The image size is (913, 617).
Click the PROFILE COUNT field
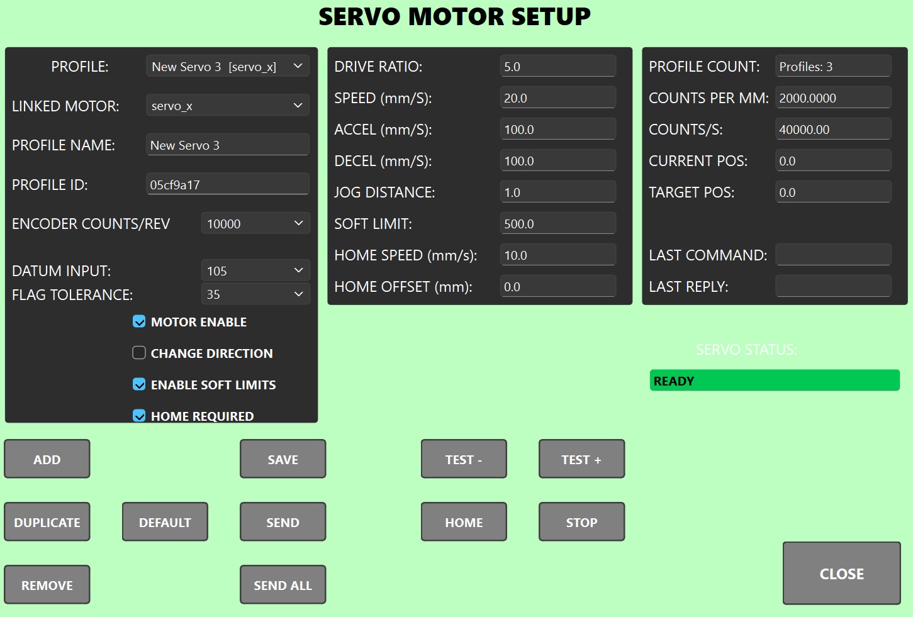834,66
